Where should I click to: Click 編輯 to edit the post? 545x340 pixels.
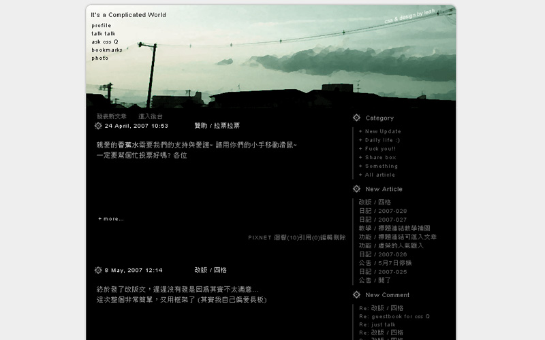(326, 237)
